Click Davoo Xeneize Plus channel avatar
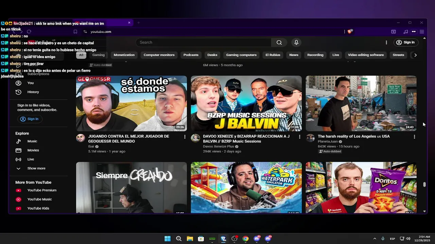435x244 pixels. tap(195, 138)
